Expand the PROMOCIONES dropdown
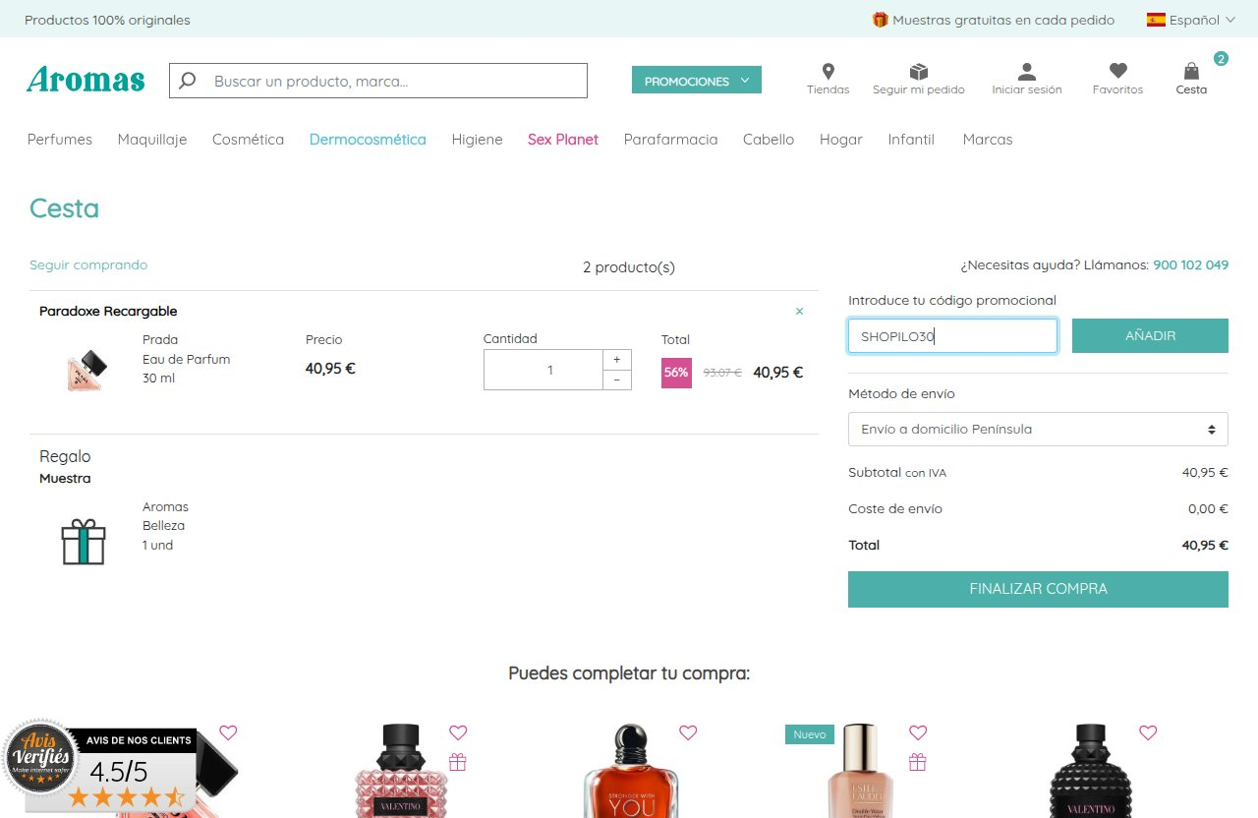 tap(697, 81)
